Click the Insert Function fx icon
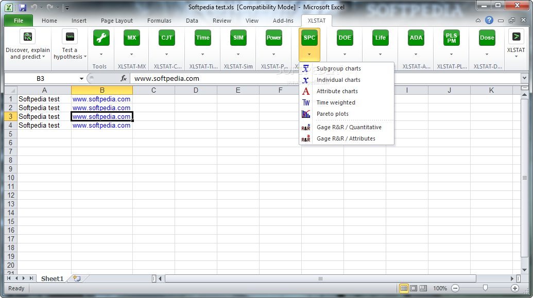This screenshot has height=298, width=533. (x=124, y=79)
